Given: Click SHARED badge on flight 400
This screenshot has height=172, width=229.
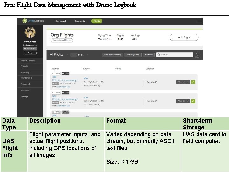Looking at the screenshot, I should 66,74.
